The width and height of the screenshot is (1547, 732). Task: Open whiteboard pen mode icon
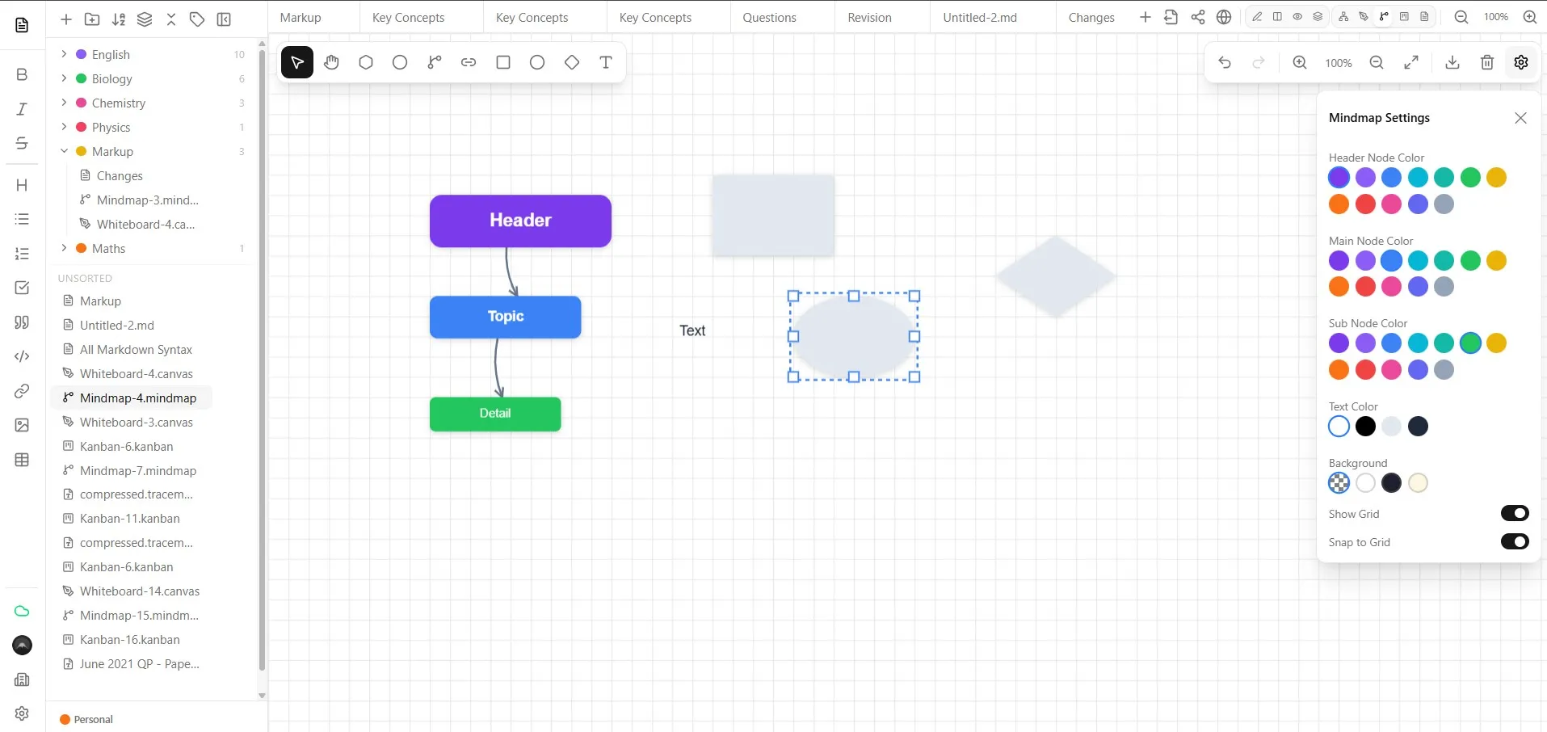(x=1364, y=16)
